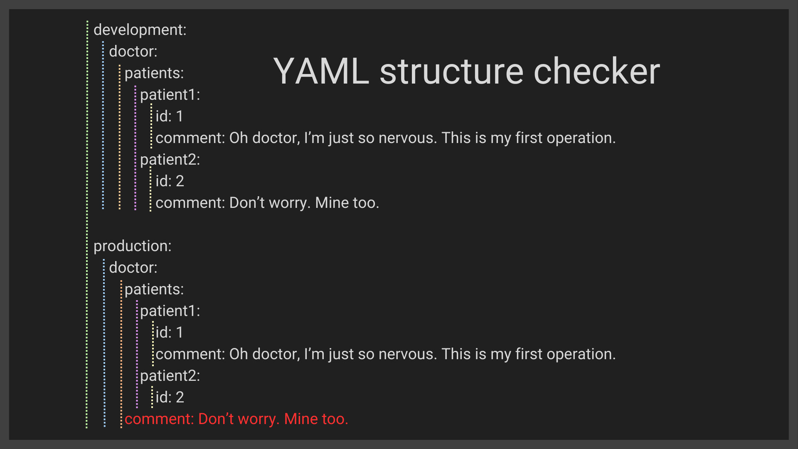Image resolution: width=798 pixels, height=449 pixels.
Task: Click 'id: 2' in production patient2
Action: pos(170,397)
